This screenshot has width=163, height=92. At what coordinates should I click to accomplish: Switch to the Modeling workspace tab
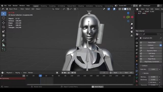pos(44,6)
